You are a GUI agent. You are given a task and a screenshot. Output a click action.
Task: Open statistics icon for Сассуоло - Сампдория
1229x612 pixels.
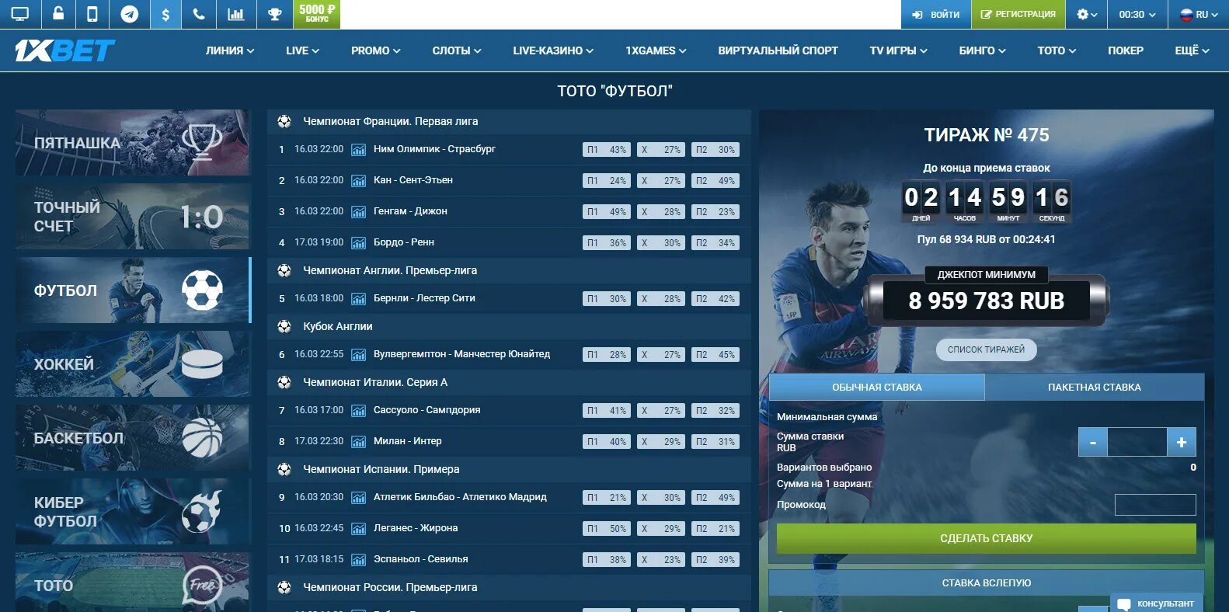pyautogui.click(x=358, y=411)
